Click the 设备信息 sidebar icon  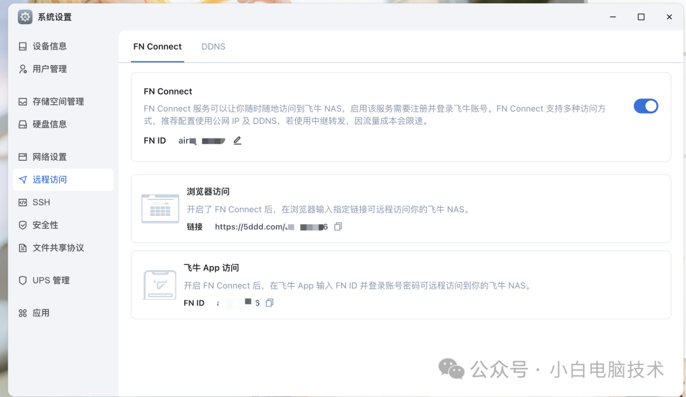coord(23,46)
